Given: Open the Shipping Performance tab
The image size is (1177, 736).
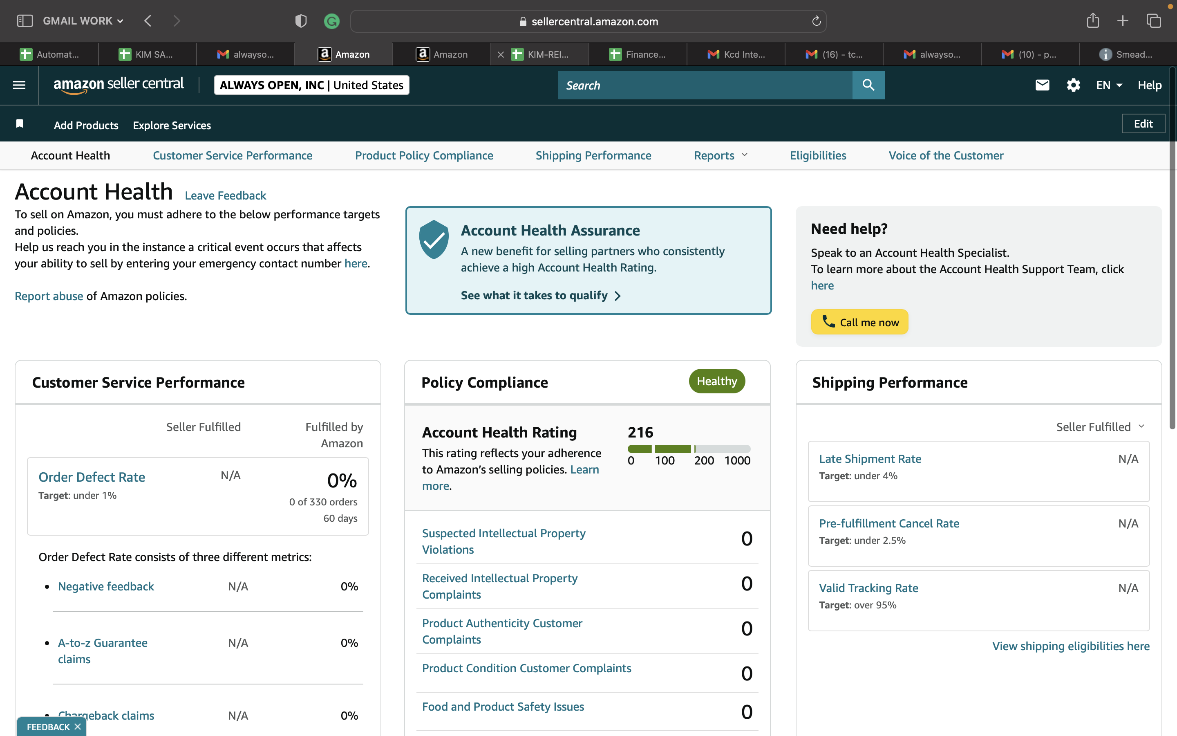Looking at the screenshot, I should 593,155.
